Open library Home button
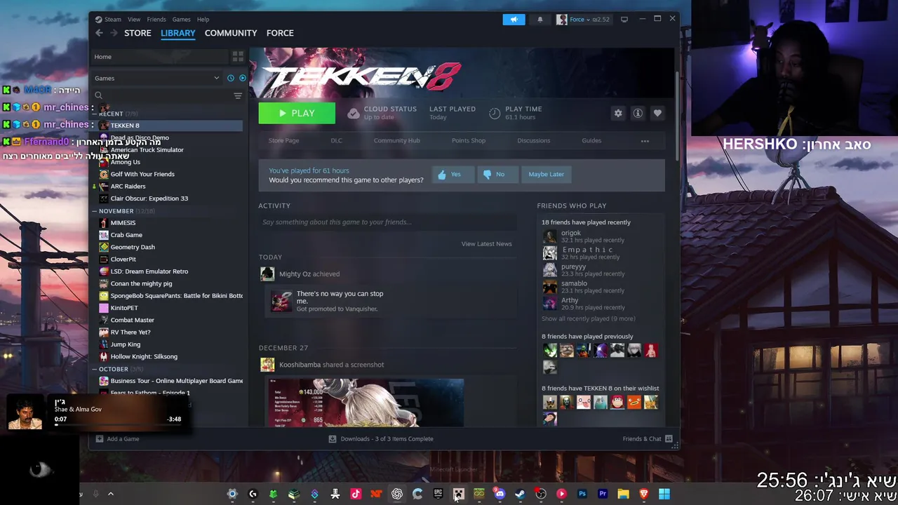Image resolution: width=898 pixels, height=505 pixels. tap(159, 57)
